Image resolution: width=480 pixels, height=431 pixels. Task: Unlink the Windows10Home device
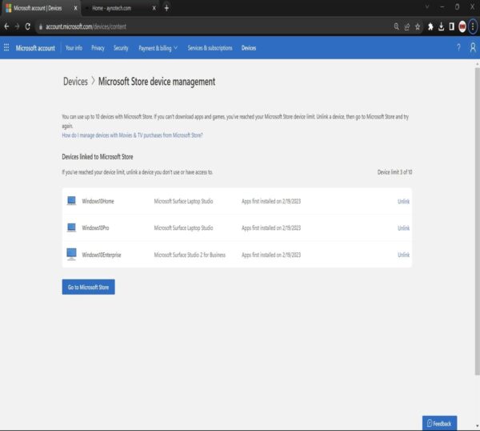tap(403, 201)
